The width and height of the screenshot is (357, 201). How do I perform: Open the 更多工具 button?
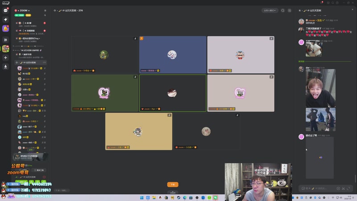point(39,170)
